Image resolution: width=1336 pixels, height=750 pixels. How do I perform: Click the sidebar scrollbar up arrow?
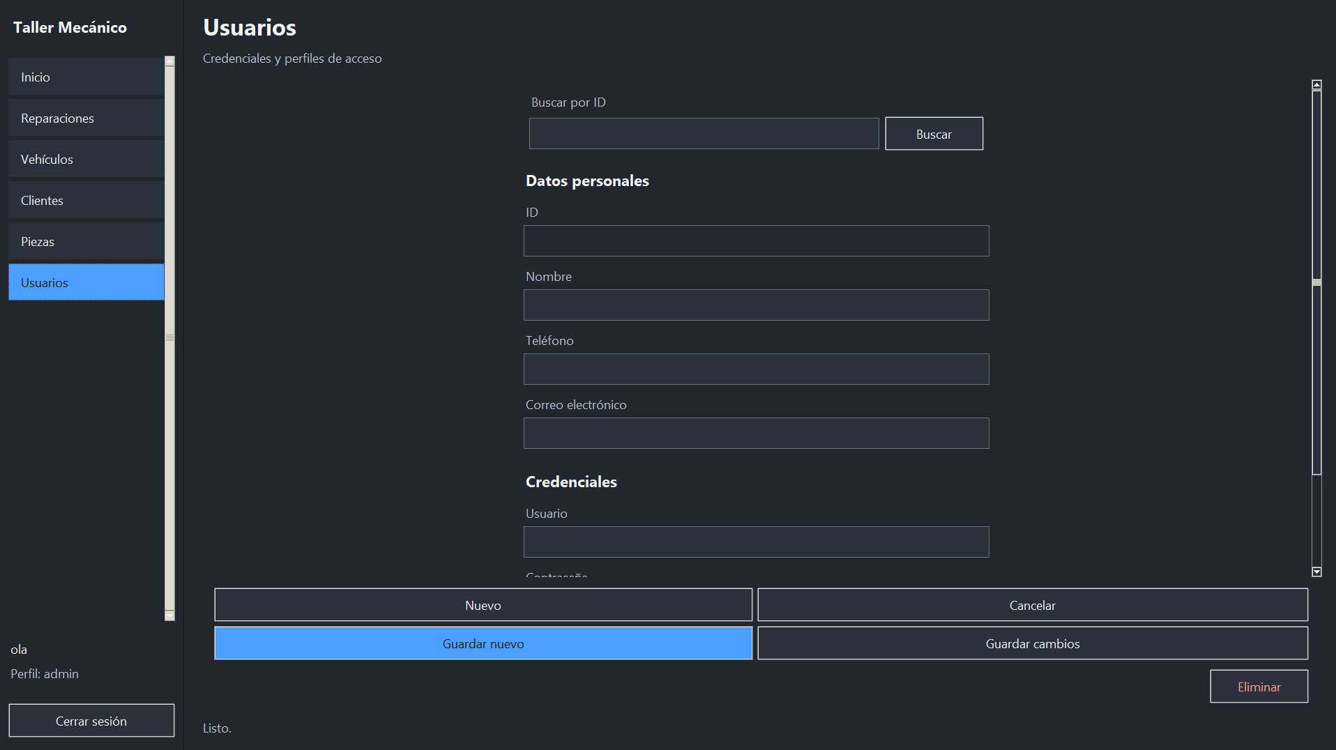coord(169,61)
